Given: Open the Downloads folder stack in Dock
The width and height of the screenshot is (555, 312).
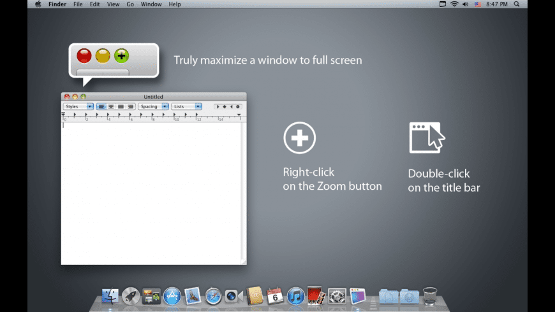Looking at the screenshot, I should [x=409, y=296].
